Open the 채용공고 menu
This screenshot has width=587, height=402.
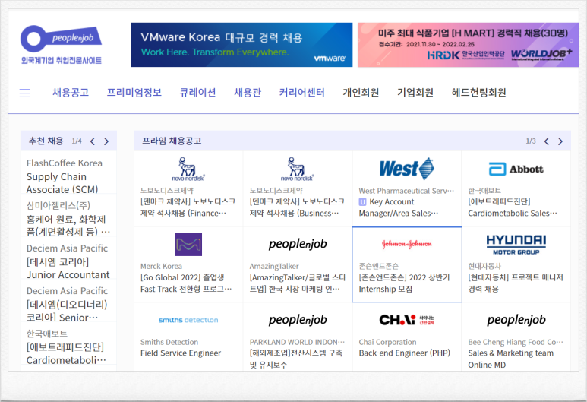pos(71,93)
